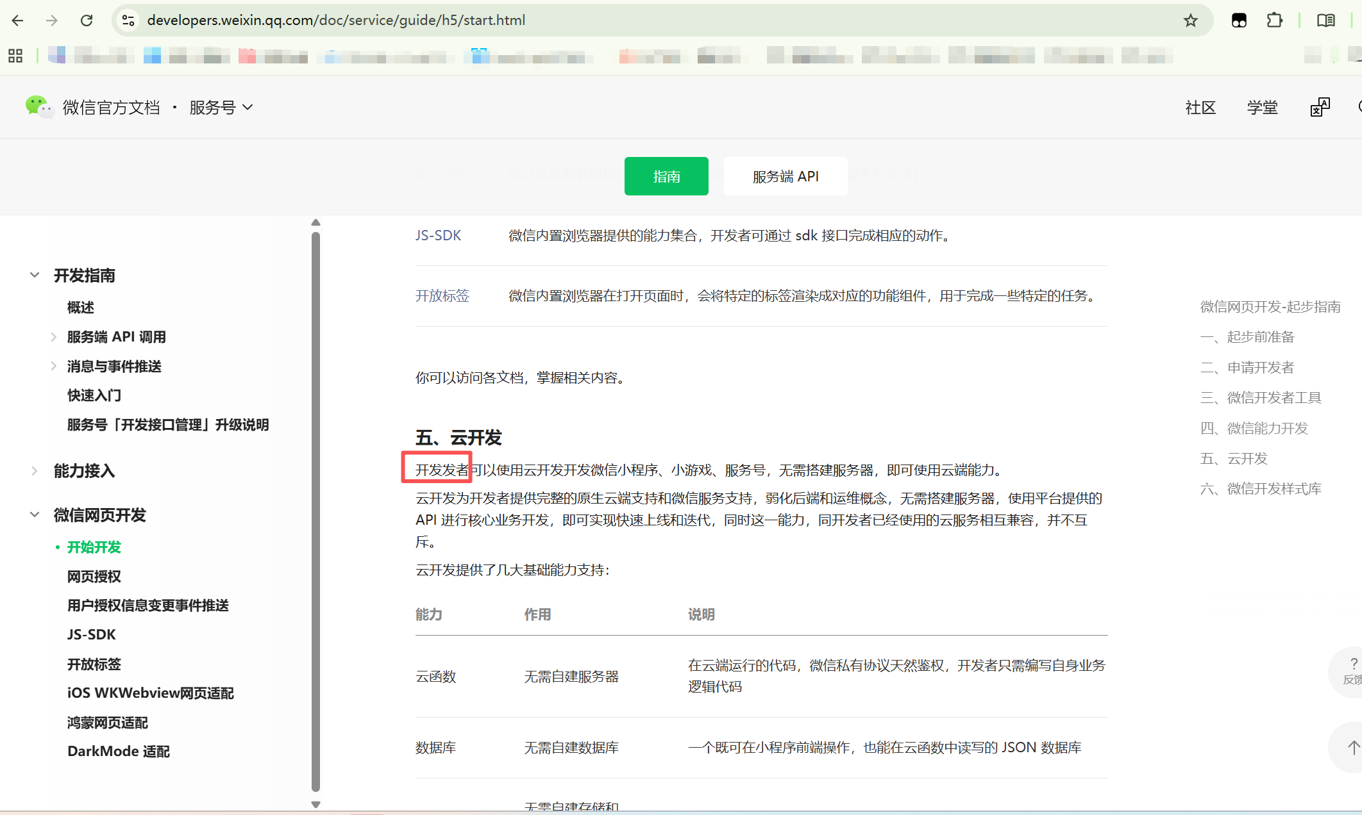Click the scroll-to-top arrow button
The width and height of the screenshot is (1362, 815).
pos(1352,747)
